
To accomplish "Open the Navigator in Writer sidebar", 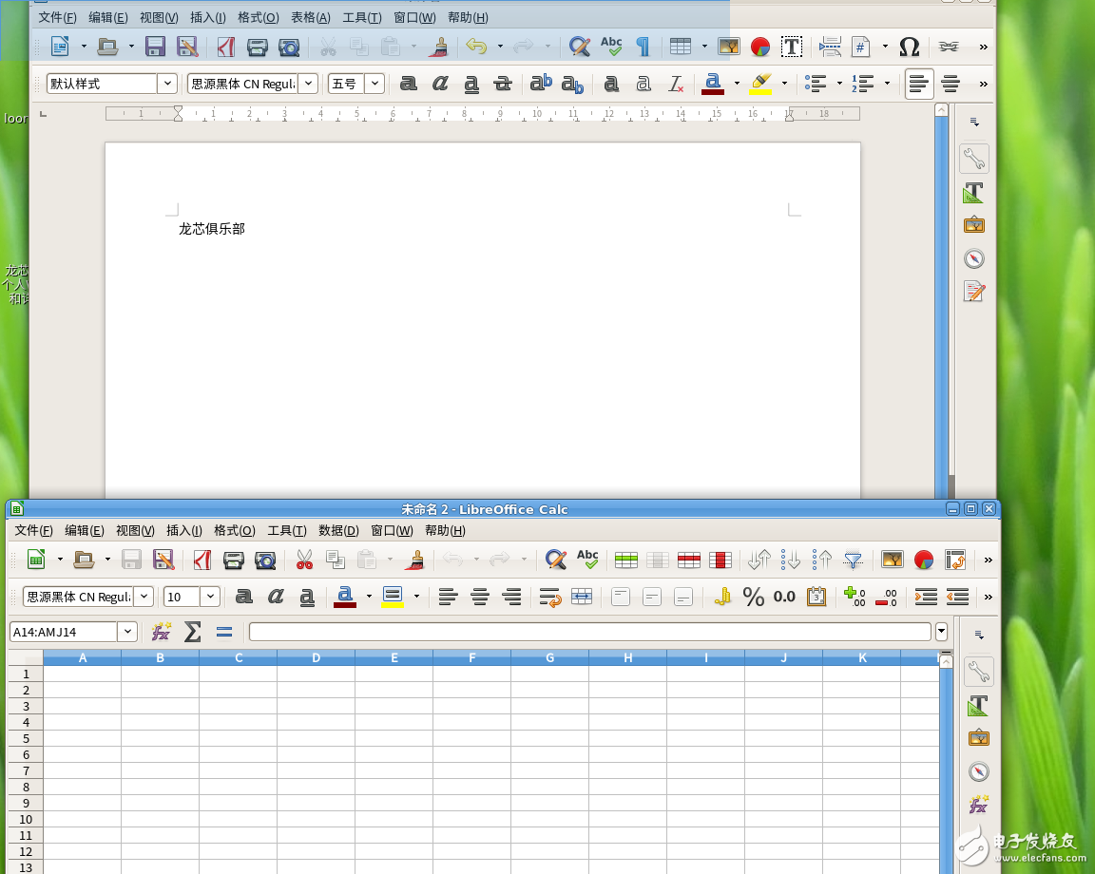I will pyautogui.click(x=973, y=258).
